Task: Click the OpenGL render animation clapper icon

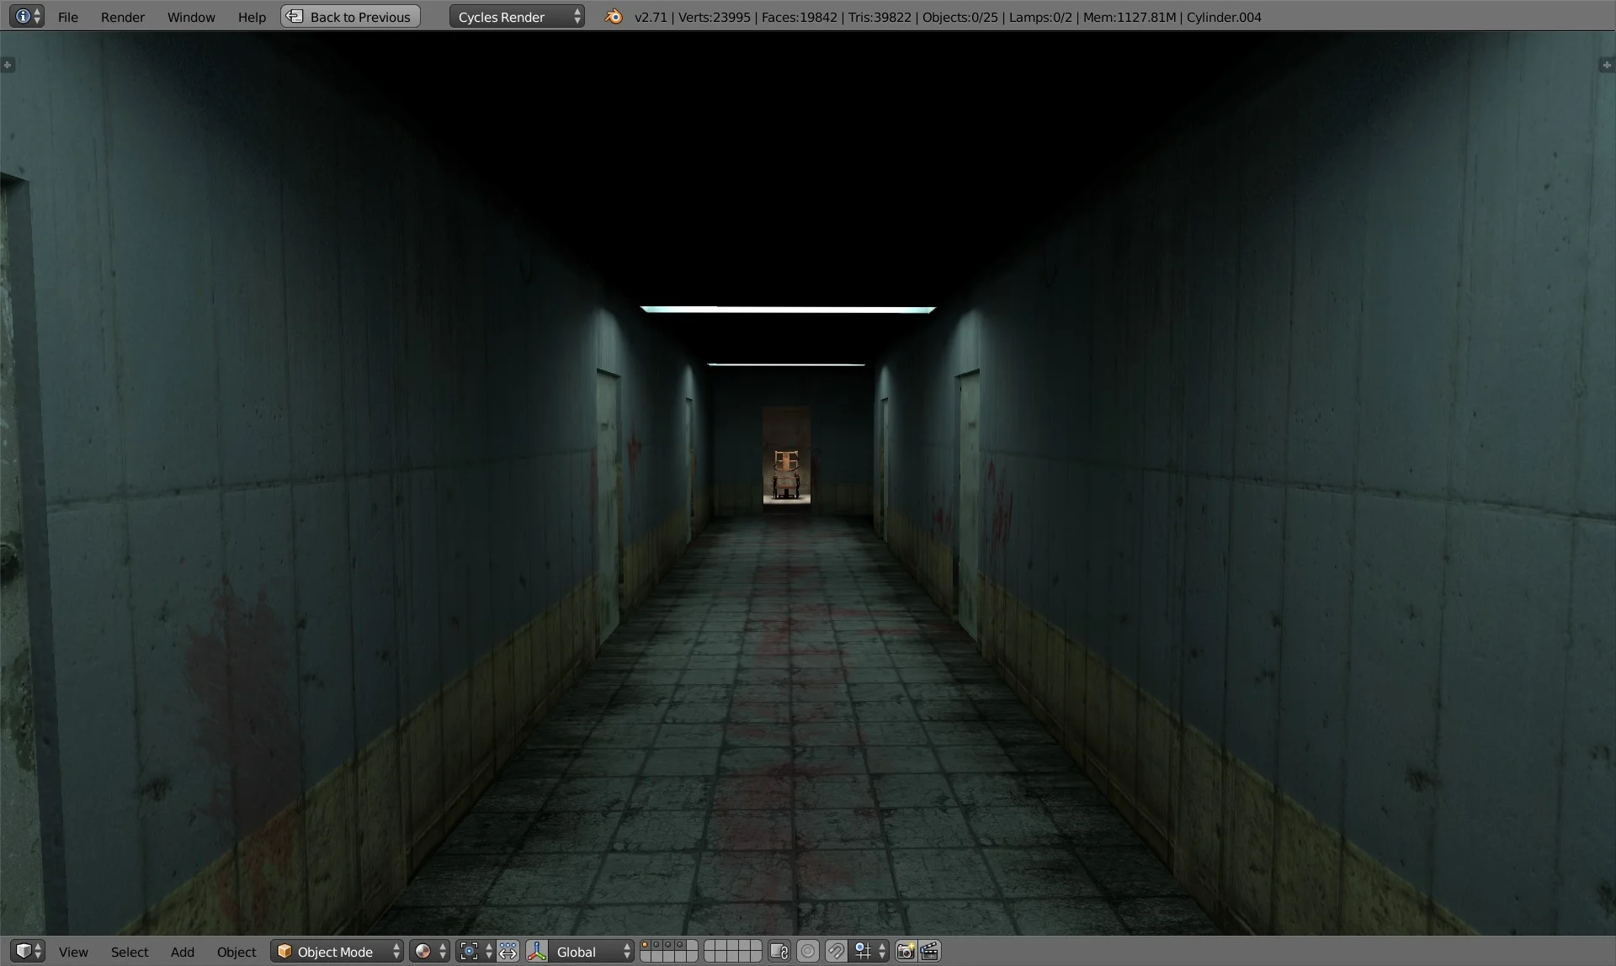Action: coord(929,951)
